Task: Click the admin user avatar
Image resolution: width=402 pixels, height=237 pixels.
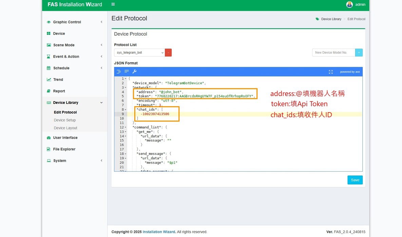Action: click(349, 4)
